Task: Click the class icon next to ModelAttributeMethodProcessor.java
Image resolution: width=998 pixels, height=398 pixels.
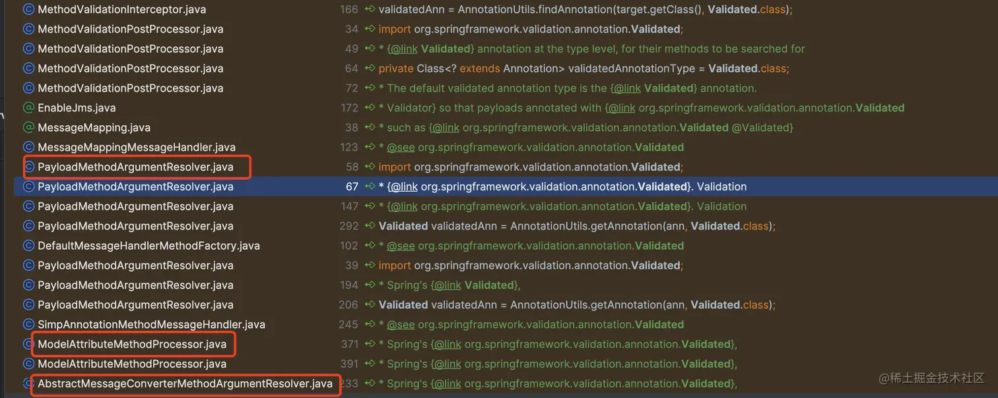Action: click(x=27, y=344)
